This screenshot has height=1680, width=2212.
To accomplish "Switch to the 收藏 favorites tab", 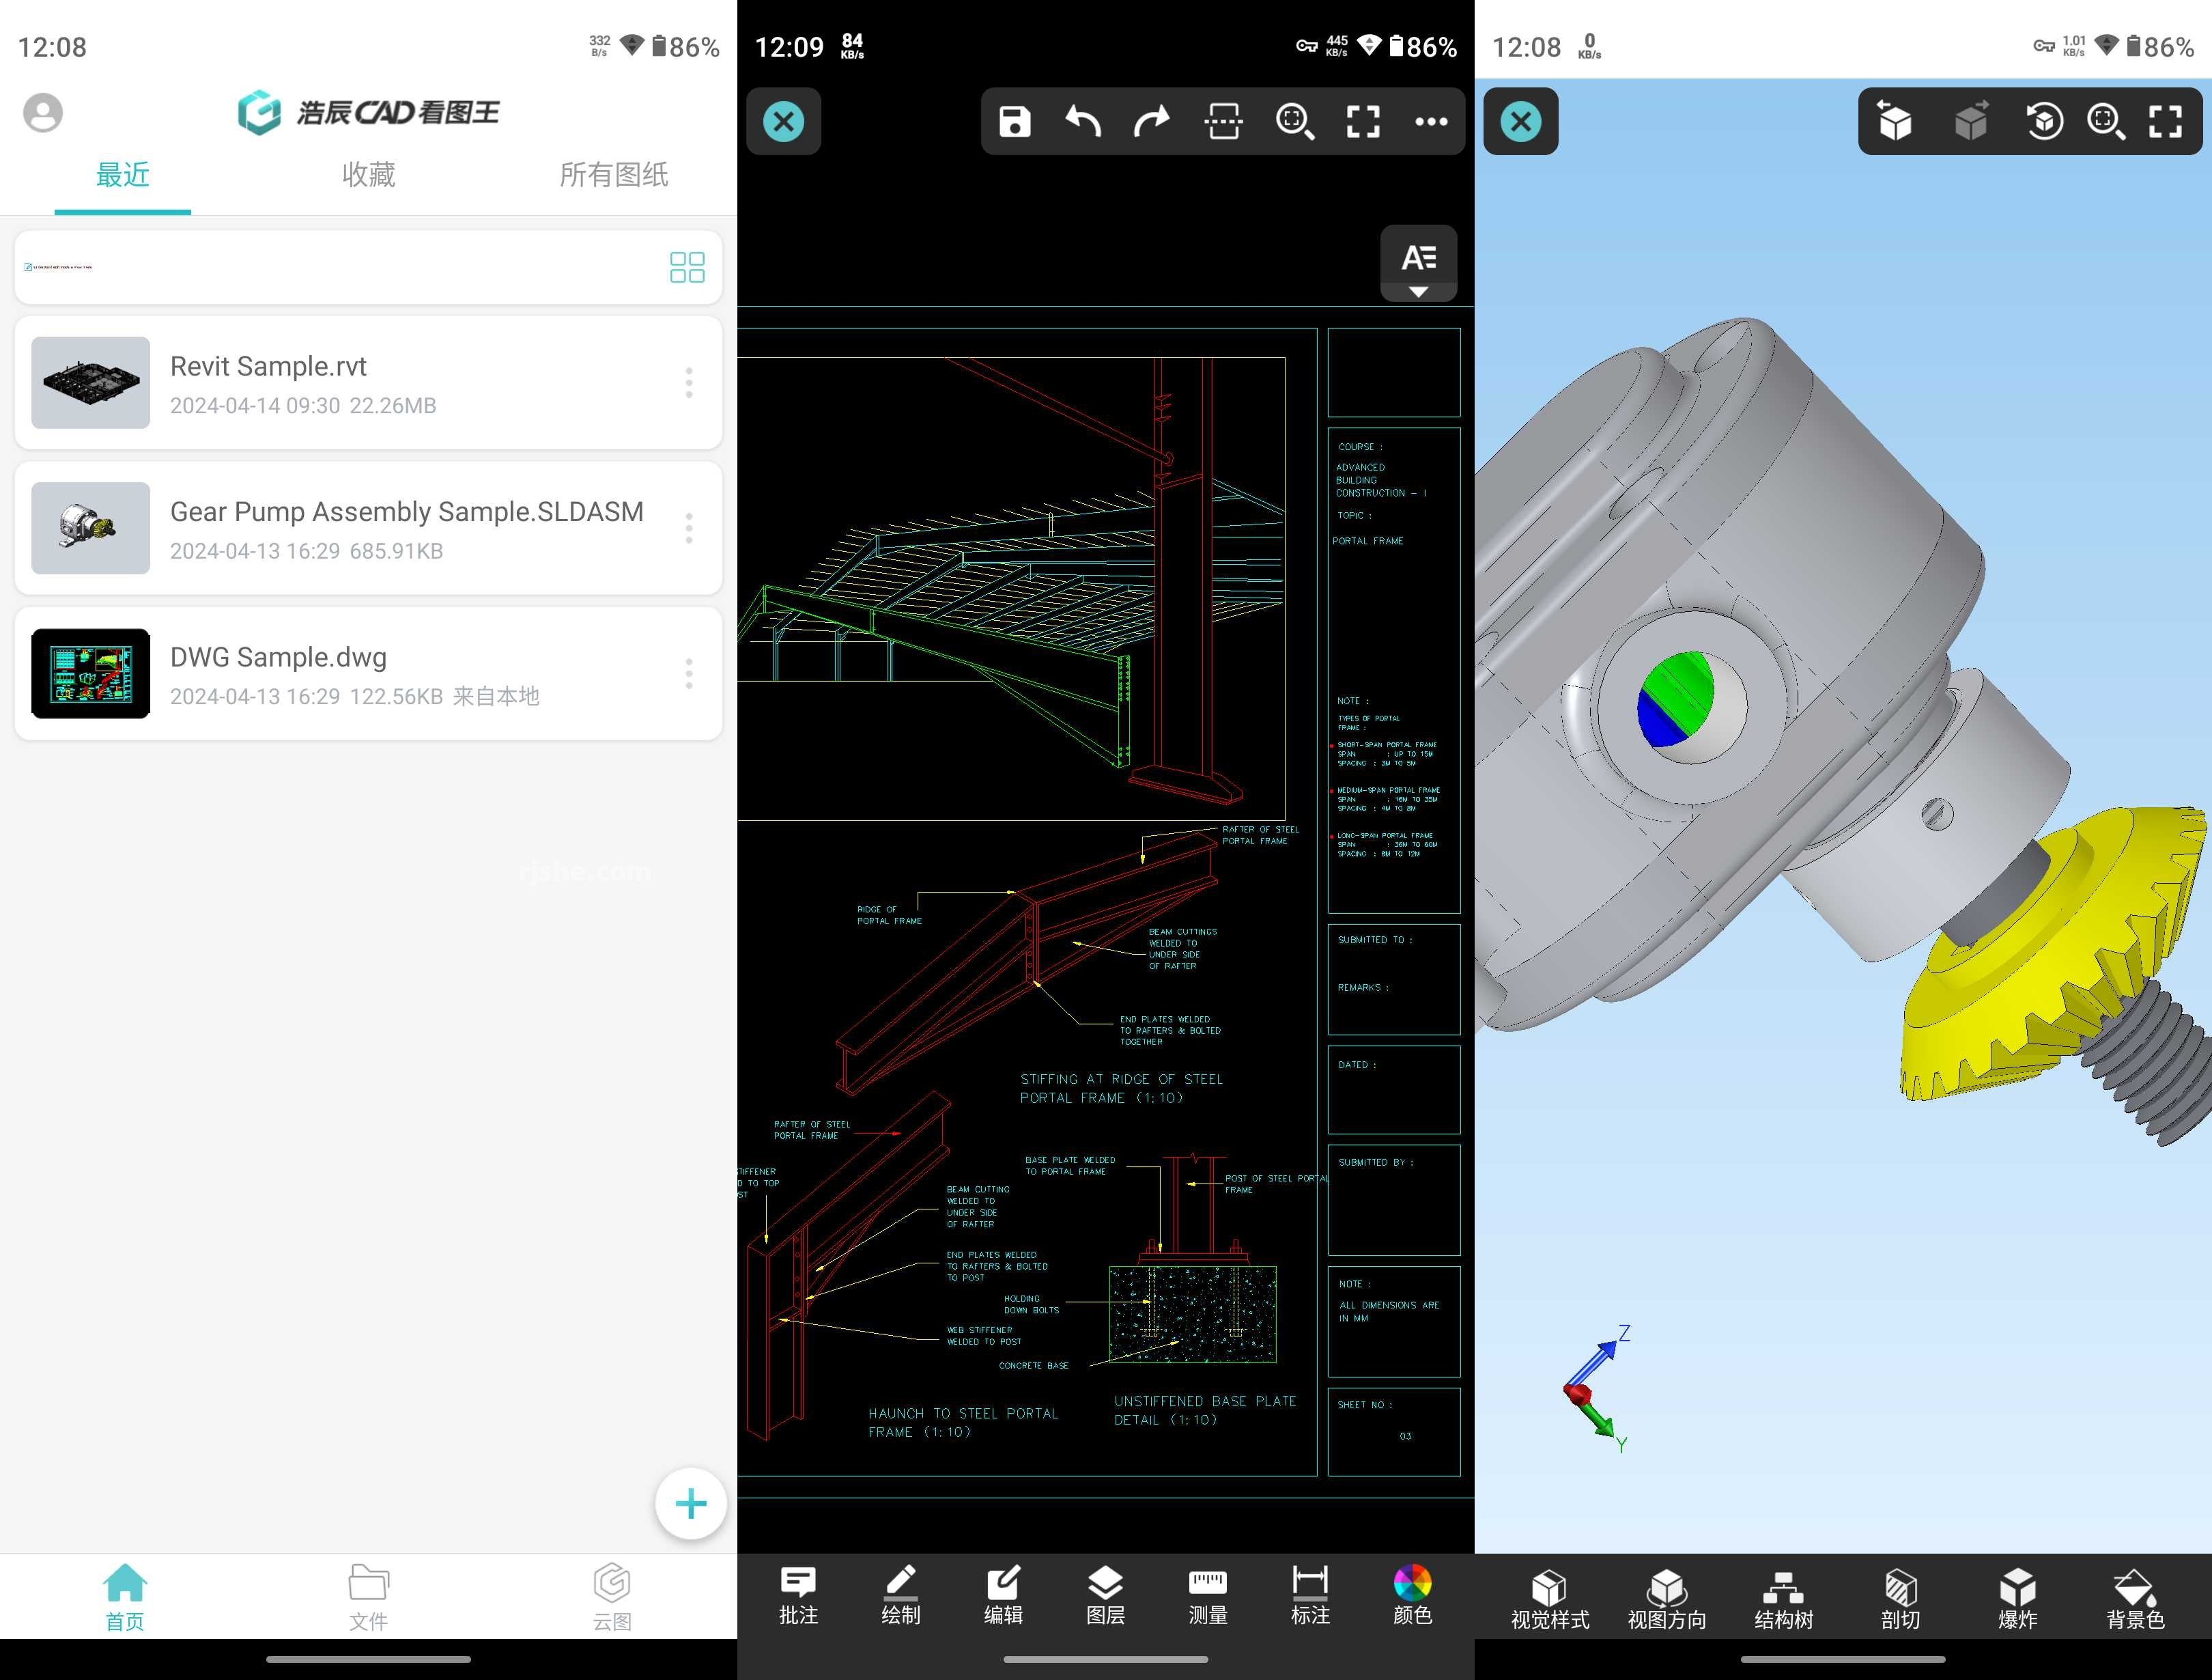I will (x=367, y=174).
